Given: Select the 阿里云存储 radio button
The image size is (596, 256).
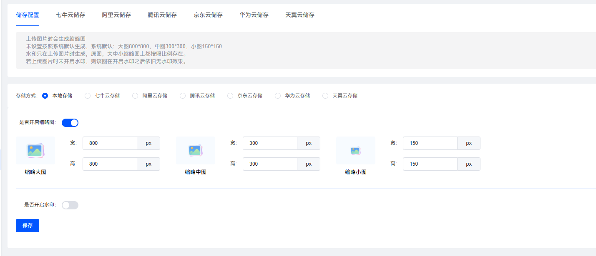Looking at the screenshot, I should (135, 96).
